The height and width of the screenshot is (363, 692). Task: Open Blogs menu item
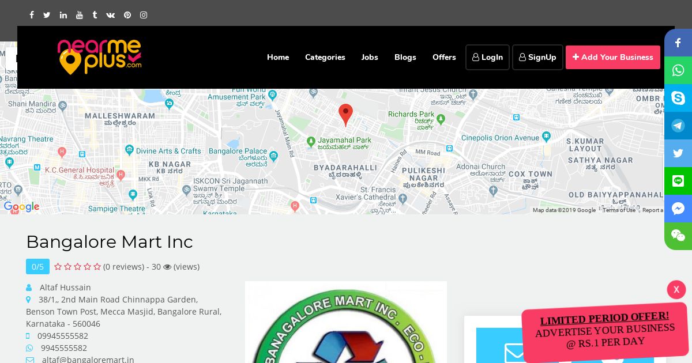pyautogui.click(x=405, y=57)
